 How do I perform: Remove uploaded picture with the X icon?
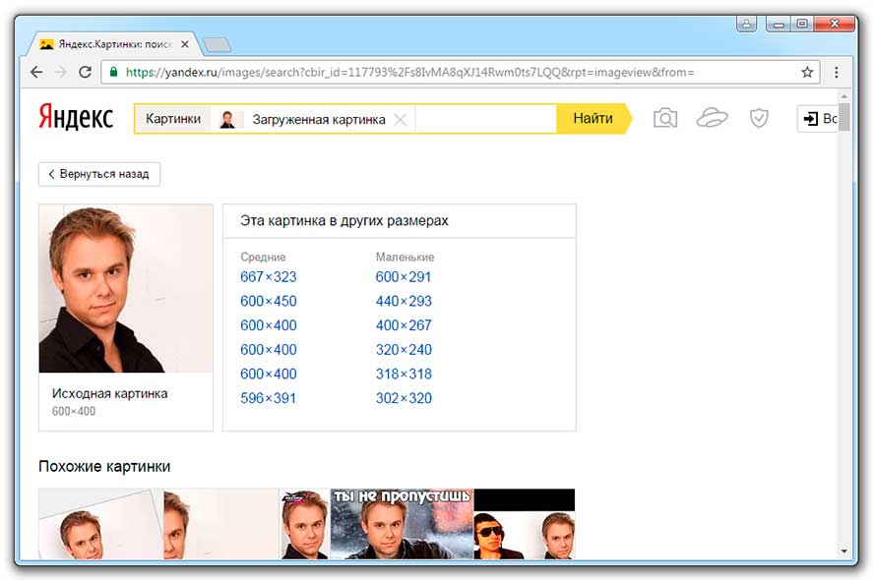pyautogui.click(x=400, y=120)
